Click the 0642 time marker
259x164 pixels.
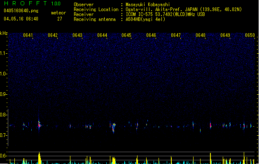coord(53,35)
